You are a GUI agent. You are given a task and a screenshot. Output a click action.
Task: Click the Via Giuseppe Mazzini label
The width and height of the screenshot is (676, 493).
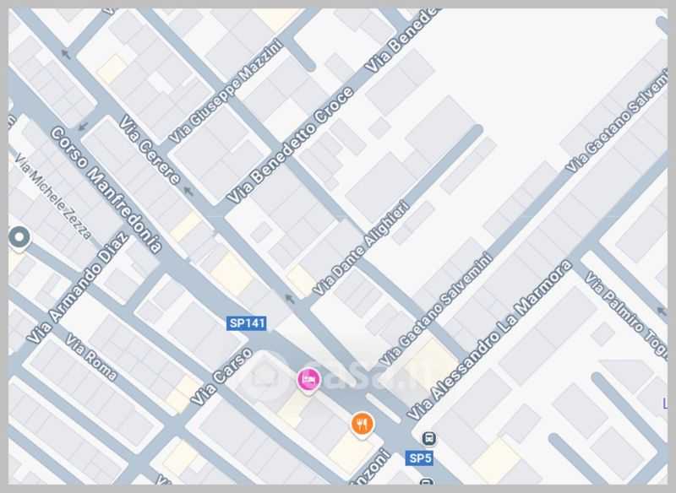pyautogui.click(x=225, y=91)
